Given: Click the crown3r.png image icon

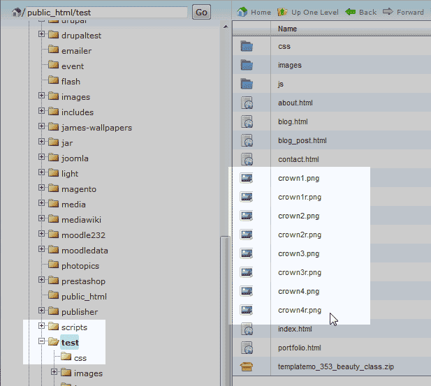Looking at the screenshot, I should (x=247, y=272).
